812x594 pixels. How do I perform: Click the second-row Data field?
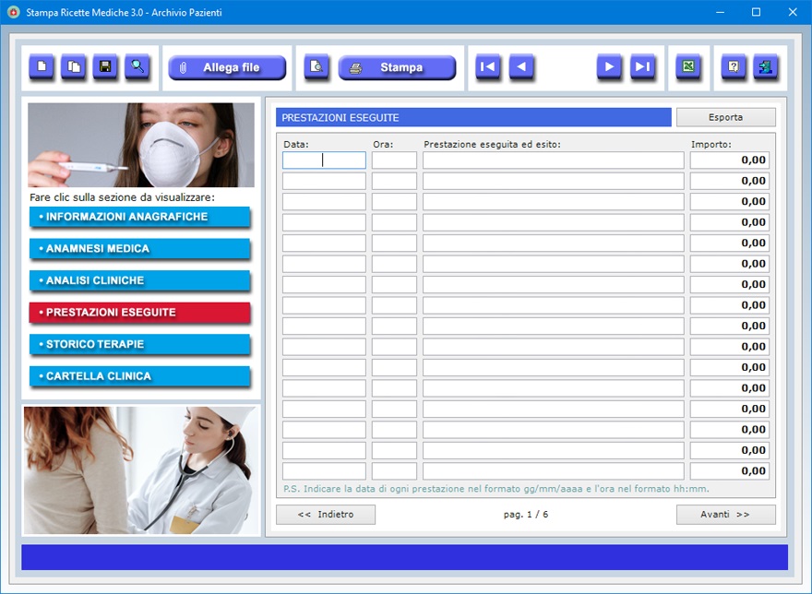click(x=324, y=181)
